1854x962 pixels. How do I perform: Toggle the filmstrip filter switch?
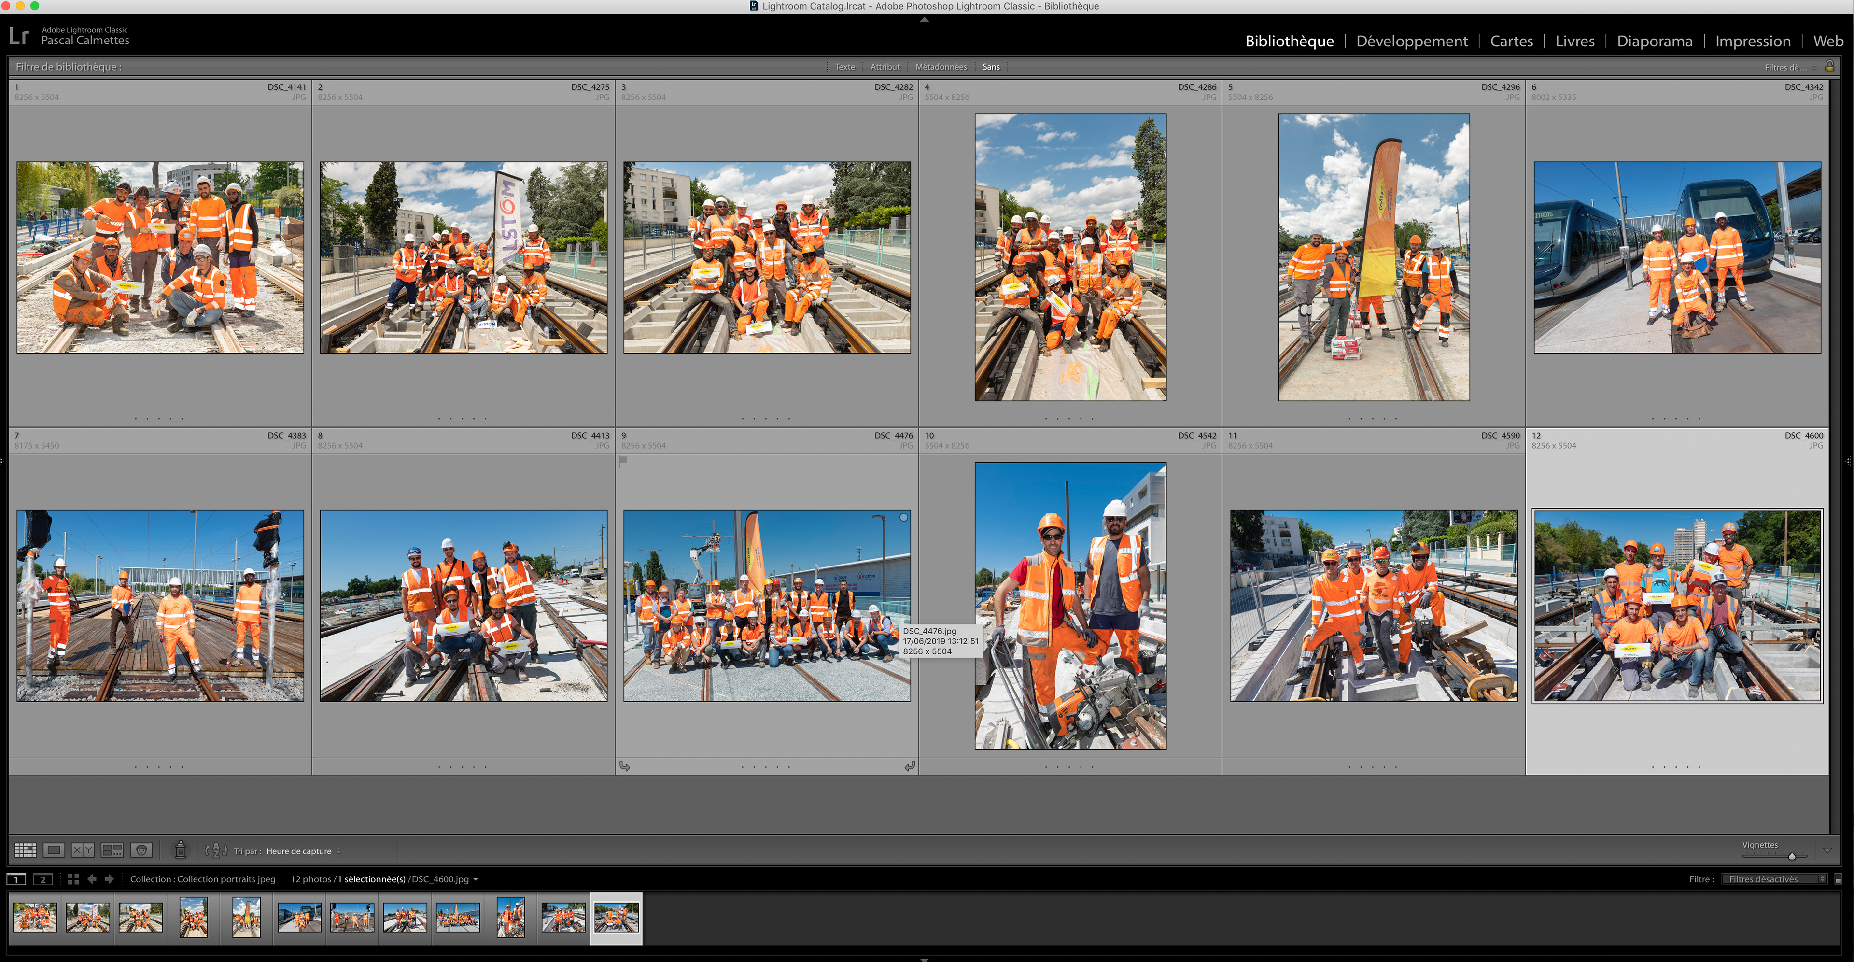coord(1838,879)
